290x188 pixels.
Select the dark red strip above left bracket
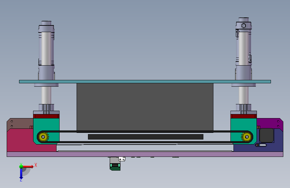coord(46,116)
